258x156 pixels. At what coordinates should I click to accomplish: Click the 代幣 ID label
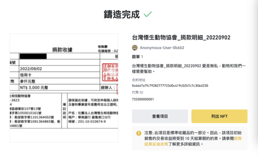click(x=138, y=93)
